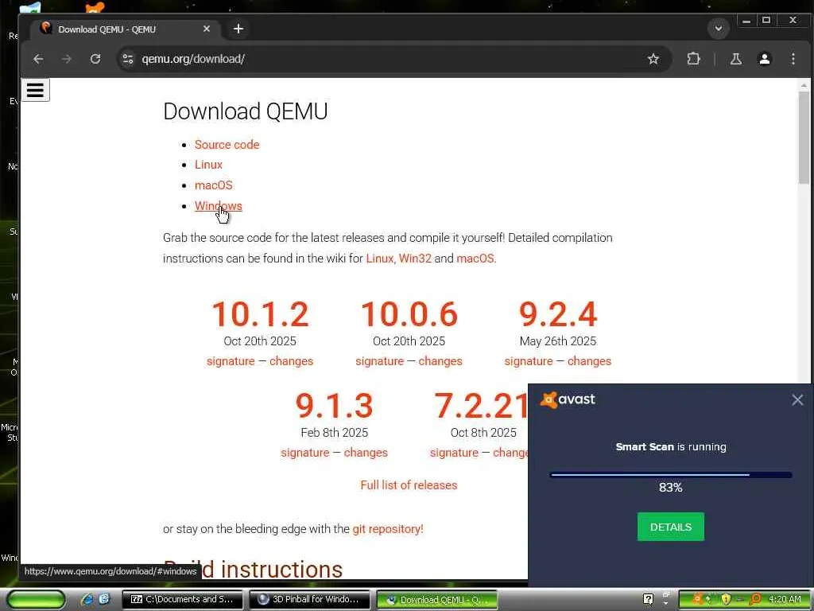Image resolution: width=814 pixels, height=611 pixels.
Task: Download QEMU version 9.1.3
Action: click(x=335, y=406)
